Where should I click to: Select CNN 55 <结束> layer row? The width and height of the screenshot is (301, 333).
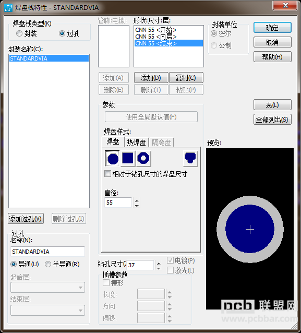[168, 43]
